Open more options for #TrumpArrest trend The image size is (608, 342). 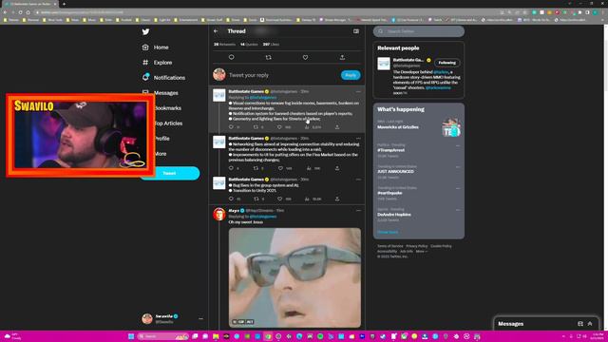458,145
